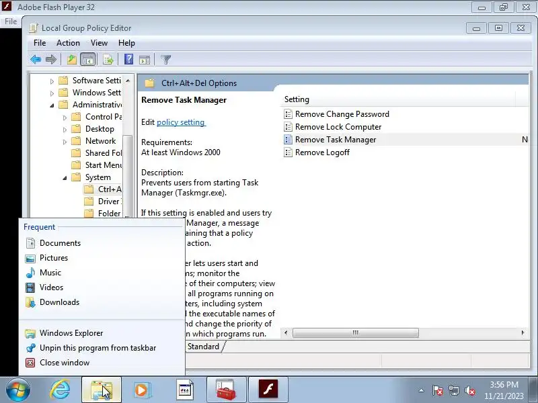Click the Back arrow toolbar icon
The image size is (538, 403).
(x=36, y=60)
